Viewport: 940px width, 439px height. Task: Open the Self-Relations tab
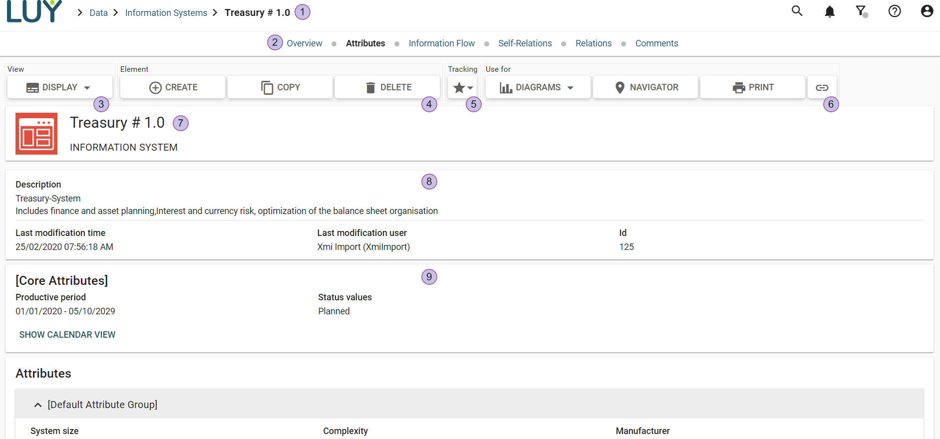point(525,43)
